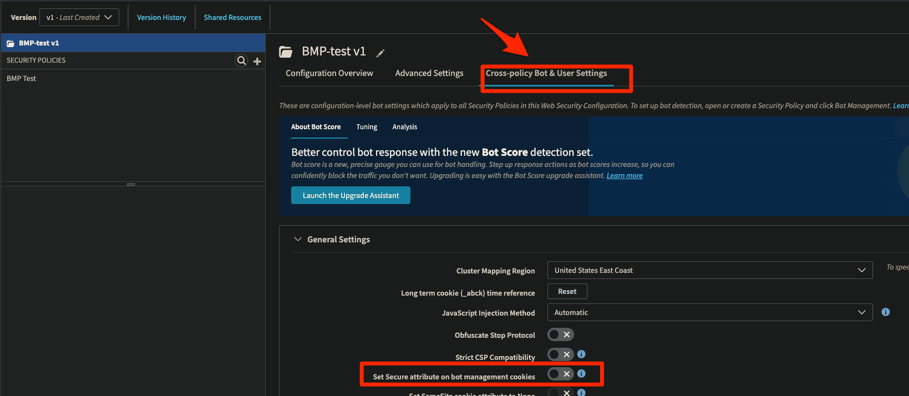Screen dimensions: 909x396
Task: Click the search icon in Security Policies
Action: [241, 60]
